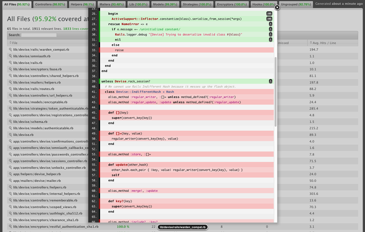Open lib/devise/models/encryptable.rb file link
The width and height of the screenshot is (365, 232).
pyautogui.click(x=43, y=102)
